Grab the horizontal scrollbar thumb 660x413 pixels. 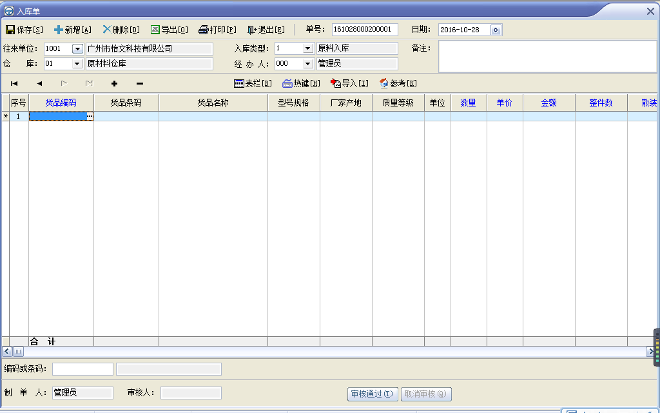tap(18, 352)
